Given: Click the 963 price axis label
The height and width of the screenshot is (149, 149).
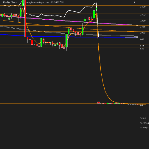Looking at the screenshot, I should click(x=142, y=39).
